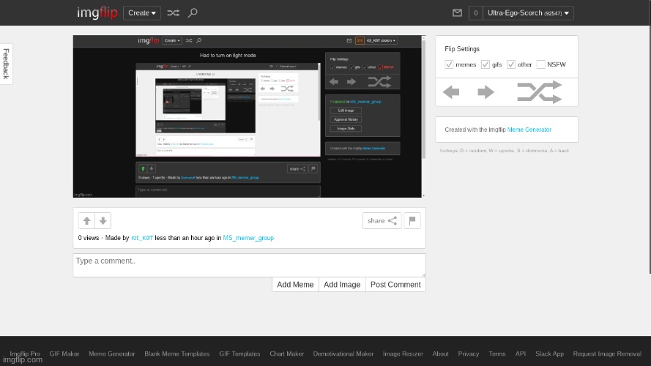
Task: Open the MS_memer_group stream link
Action: coord(248,238)
